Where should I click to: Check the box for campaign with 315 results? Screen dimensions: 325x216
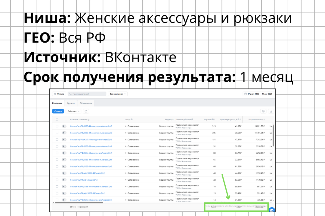(x=57, y=126)
